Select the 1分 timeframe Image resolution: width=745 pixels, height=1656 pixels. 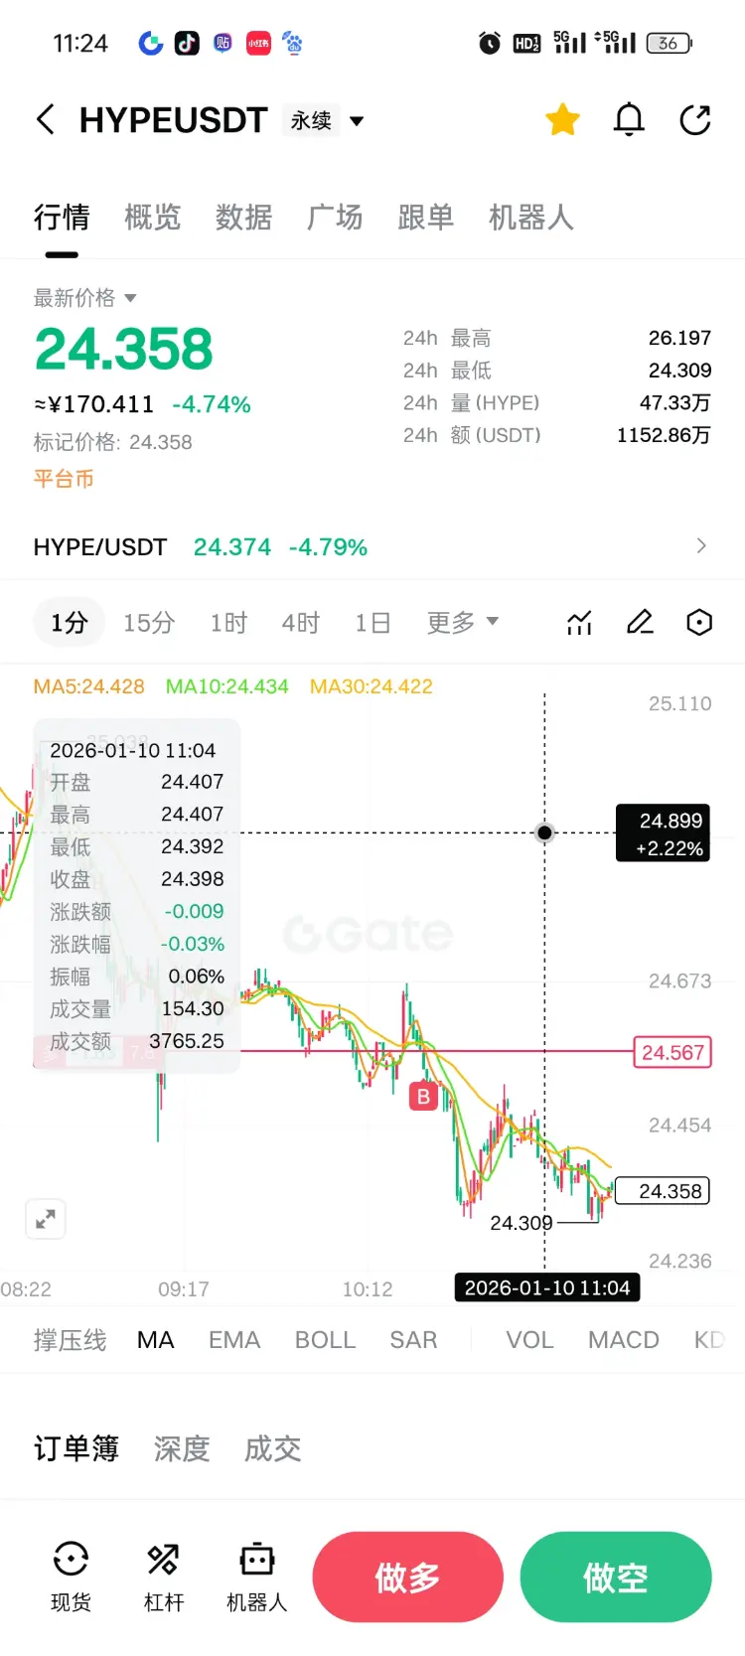(70, 623)
